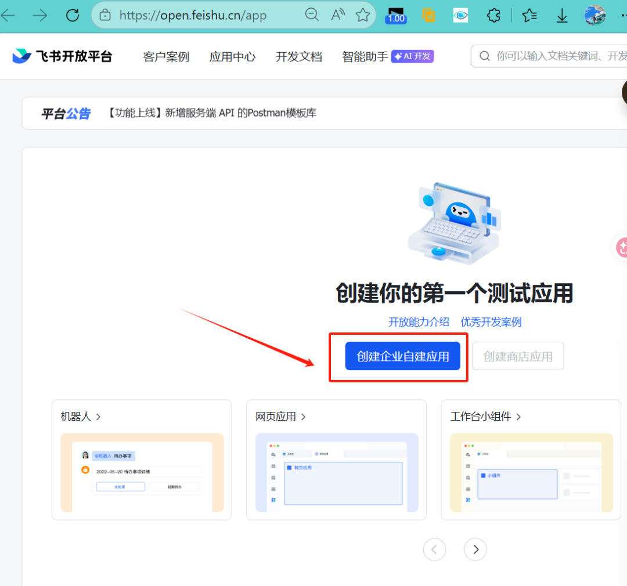Expand the 机器人 card chevron
Viewport: 627px width, 586px height.
[x=98, y=417]
